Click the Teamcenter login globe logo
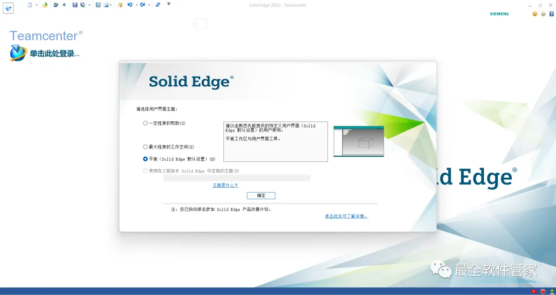Screen dimensions: 556x295 [x=19, y=53]
